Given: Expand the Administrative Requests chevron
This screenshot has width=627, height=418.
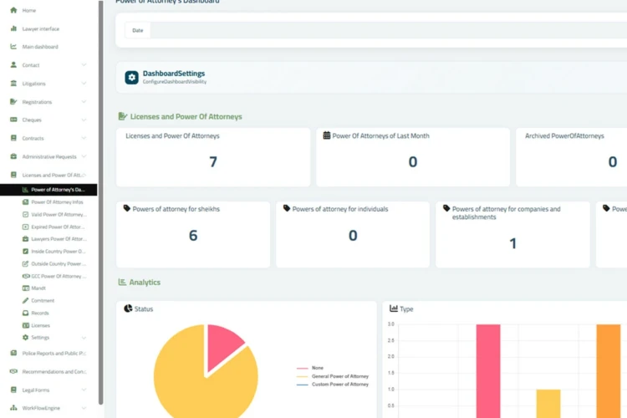Looking at the screenshot, I should click(84, 156).
